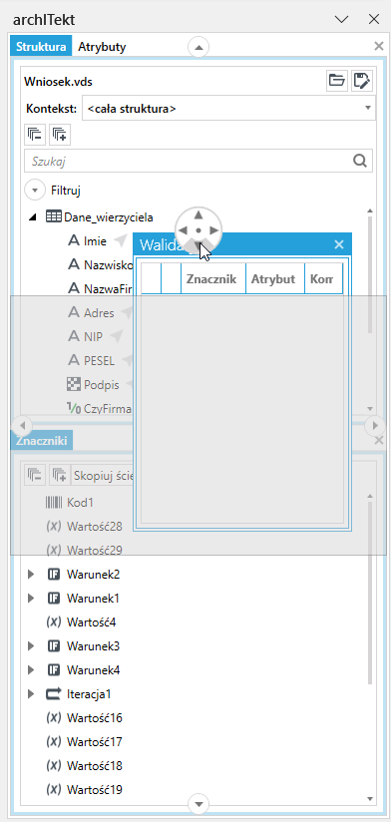Expand the Warunek3 node
This screenshot has width=391, height=822.
pos(31,645)
